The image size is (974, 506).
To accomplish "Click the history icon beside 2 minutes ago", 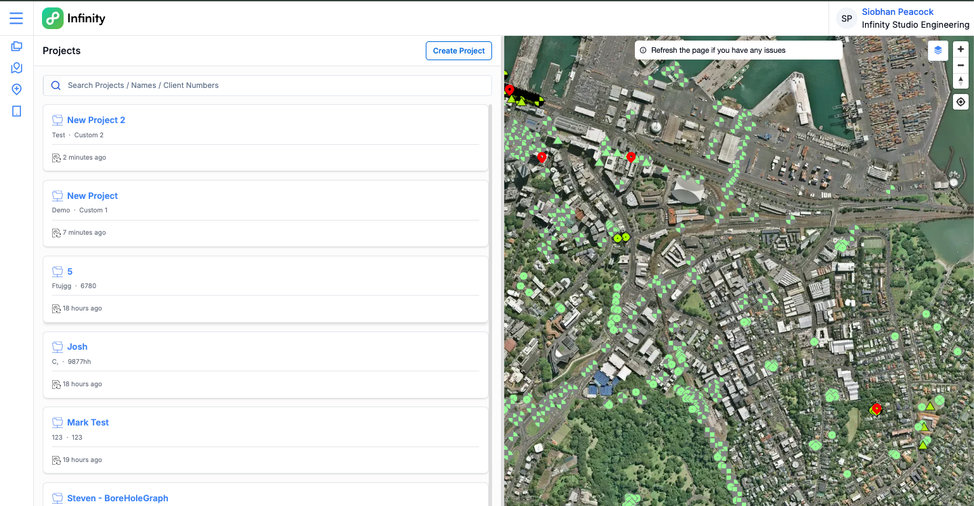I will [x=57, y=158].
